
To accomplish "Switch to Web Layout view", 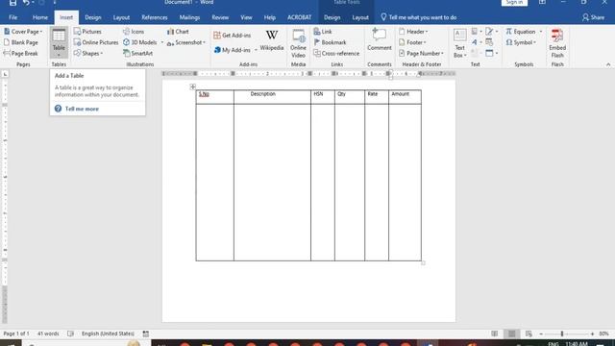I will tap(529, 334).
